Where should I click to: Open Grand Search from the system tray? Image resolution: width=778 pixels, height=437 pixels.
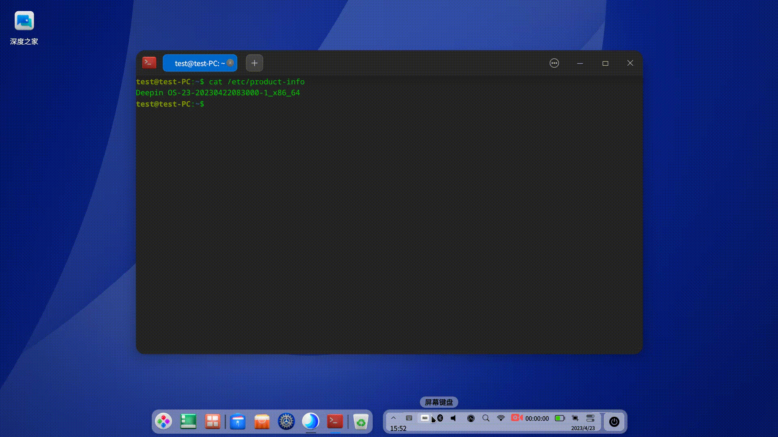[486, 418]
